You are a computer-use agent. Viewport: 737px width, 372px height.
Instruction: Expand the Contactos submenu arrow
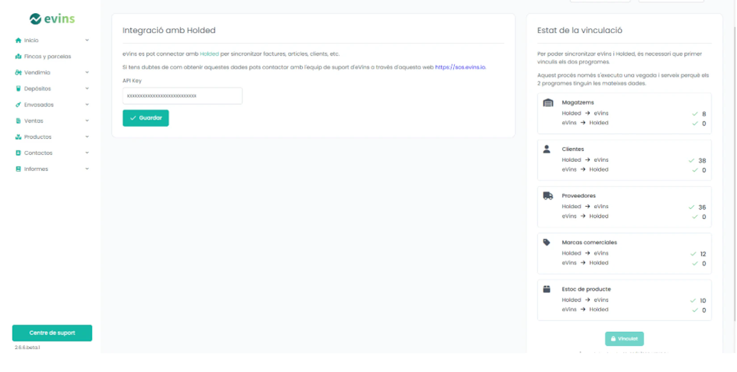pyautogui.click(x=87, y=153)
